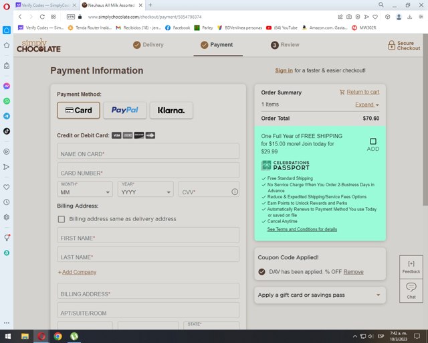The image size is (428, 343).
Task: Open the Tenda Router bookmark
Action: tap(90, 27)
